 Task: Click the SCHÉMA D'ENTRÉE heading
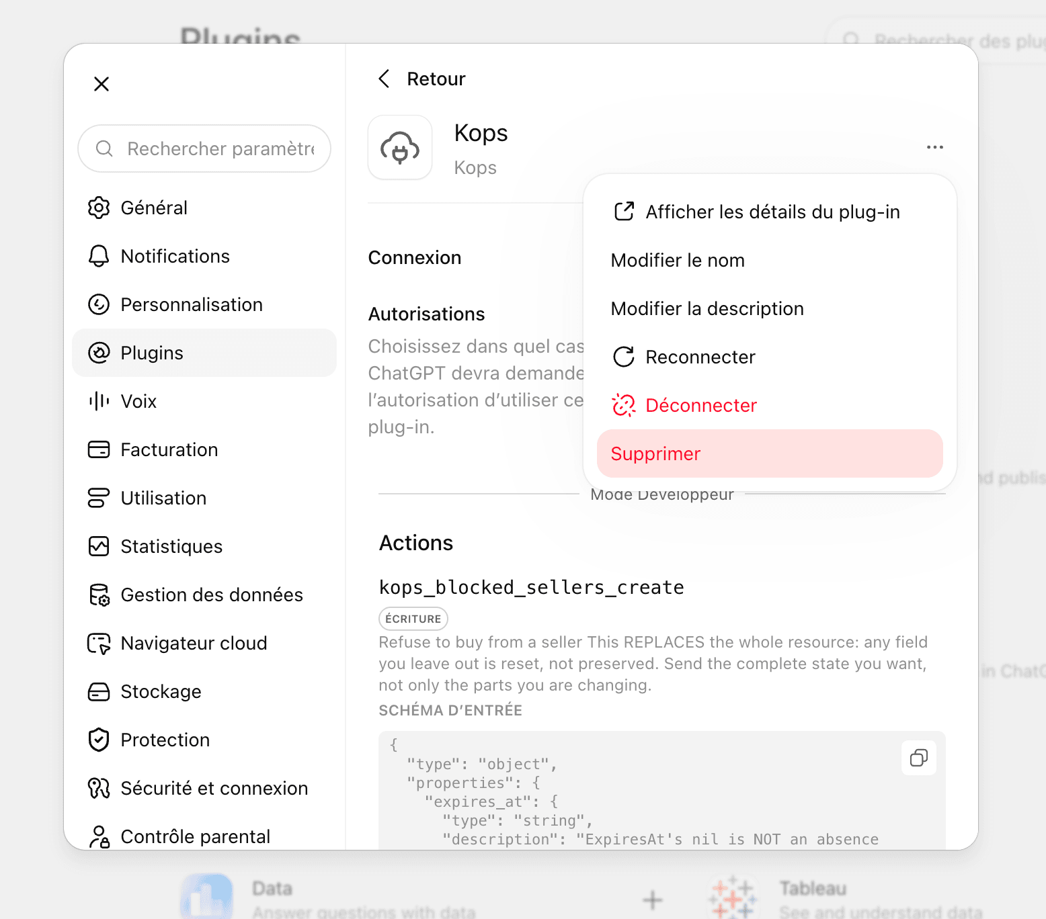(450, 710)
